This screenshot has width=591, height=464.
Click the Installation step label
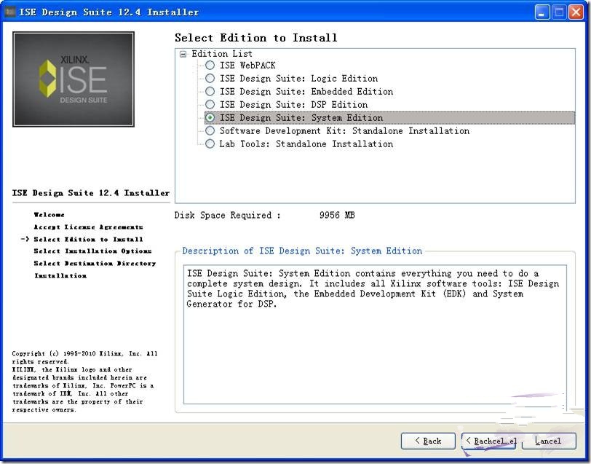coord(60,276)
